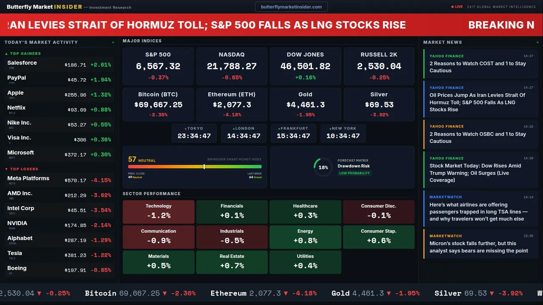Screen dimensions: 543x305
Task: Click the Butterfly Market Insider logo
Action: point(43,7)
